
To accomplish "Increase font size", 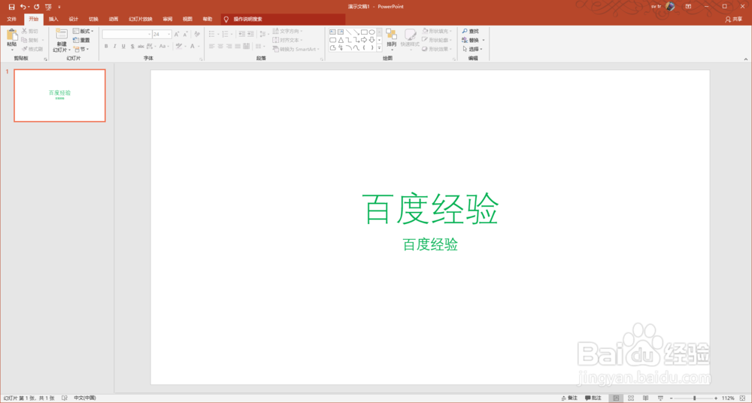I will 177,34.
